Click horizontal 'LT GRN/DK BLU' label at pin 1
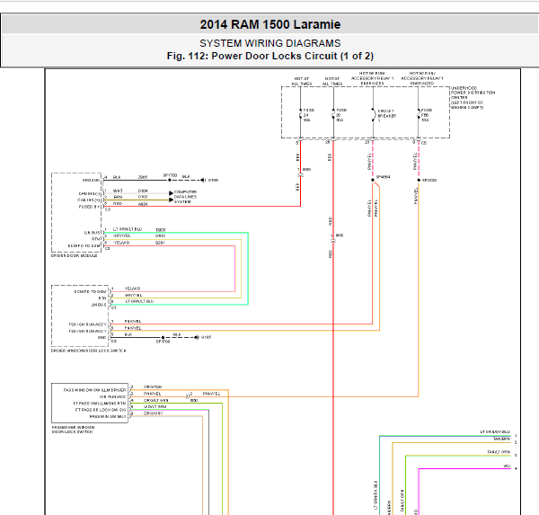Screen dimensions: 539x515 click(x=495, y=431)
